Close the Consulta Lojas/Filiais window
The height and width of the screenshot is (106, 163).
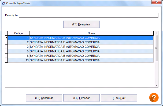[x=157, y=2]
